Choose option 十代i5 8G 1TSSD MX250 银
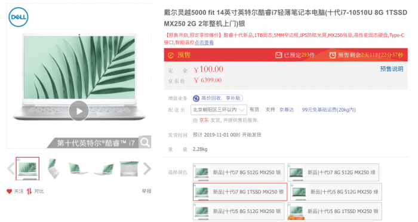Viewport: 418px width, 222px height. coord(334,211)
